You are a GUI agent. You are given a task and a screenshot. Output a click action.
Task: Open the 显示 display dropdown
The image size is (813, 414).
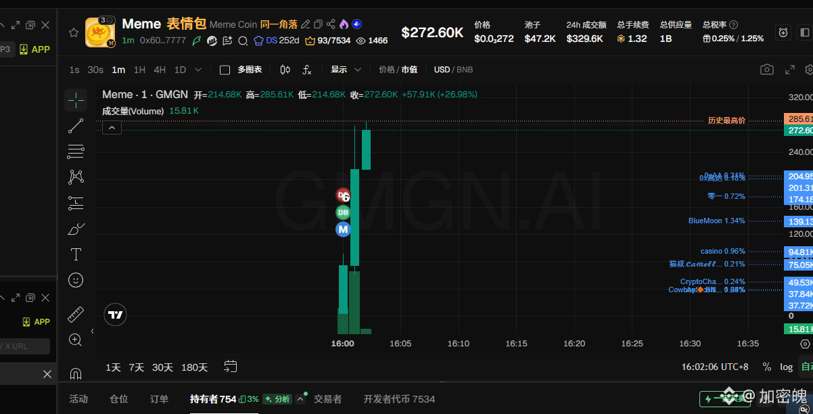(x=346, y=70)
